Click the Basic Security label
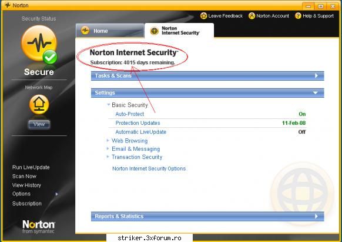The height and width of the screenshot is (242, 342). click(130, 105)
